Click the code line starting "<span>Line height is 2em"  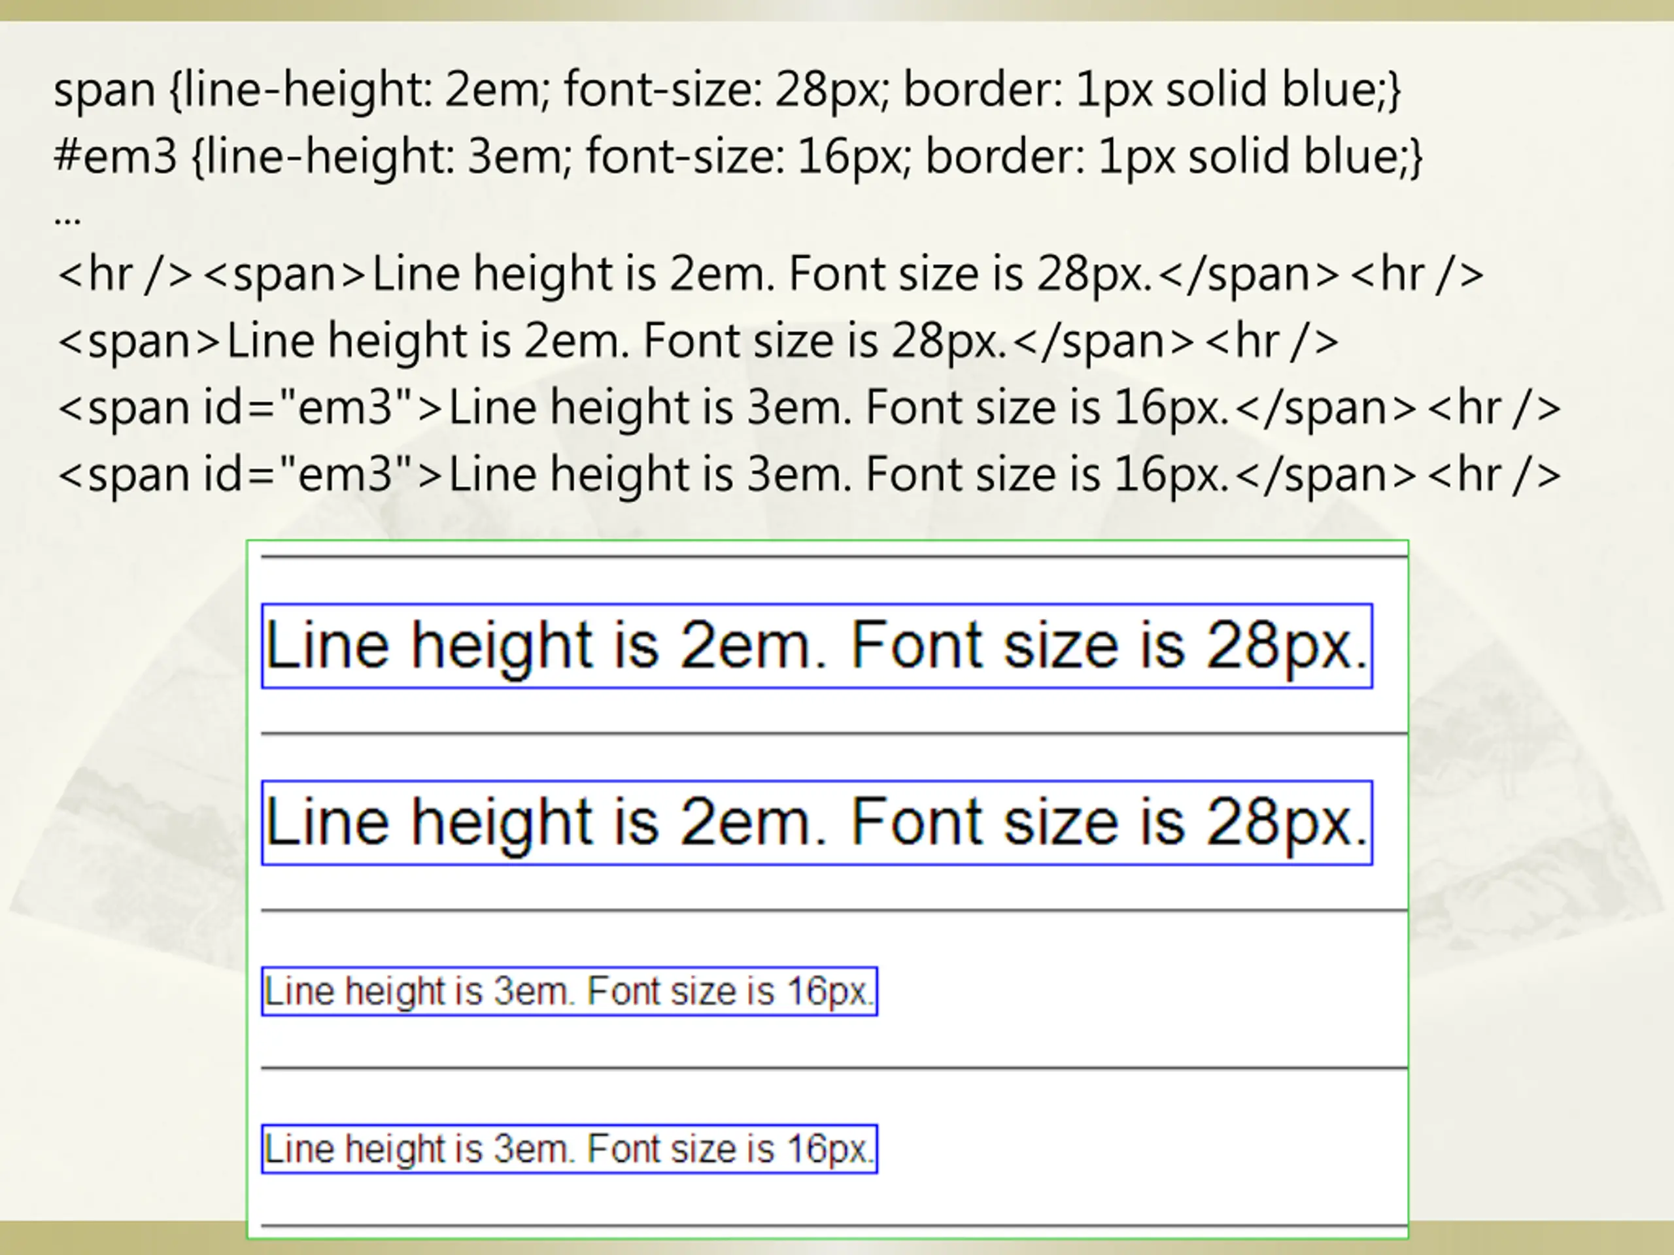[x=698, y=341]
